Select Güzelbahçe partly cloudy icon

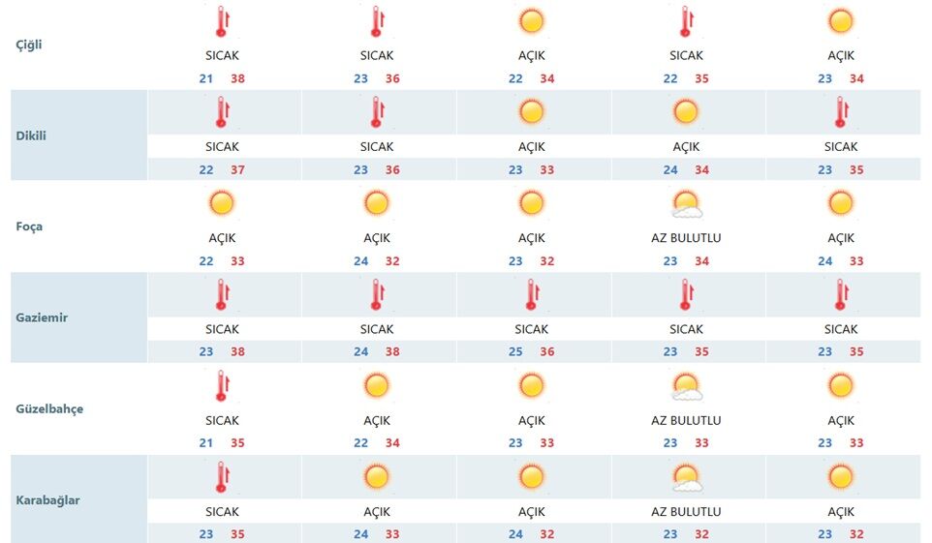pyautogui.click(x=687, y=386)
